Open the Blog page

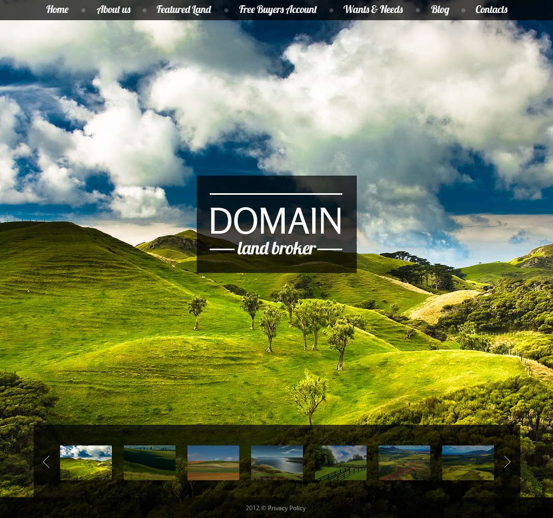[x=440, y=9]
